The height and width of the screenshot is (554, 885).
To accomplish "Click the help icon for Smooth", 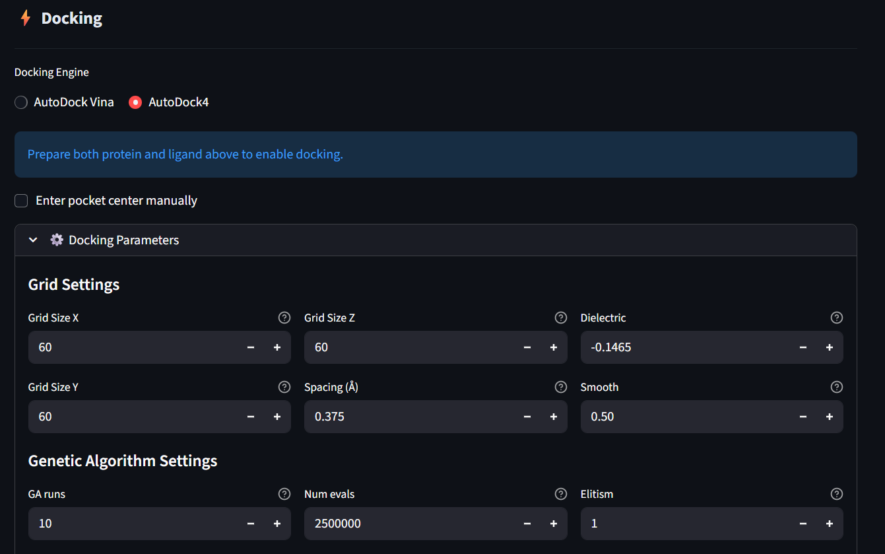I will coord(837,387).
